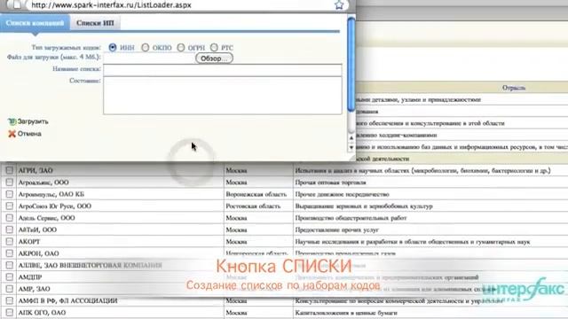Select the ОГРН radio button
568x319 pixels.
(x=181, y=47)
